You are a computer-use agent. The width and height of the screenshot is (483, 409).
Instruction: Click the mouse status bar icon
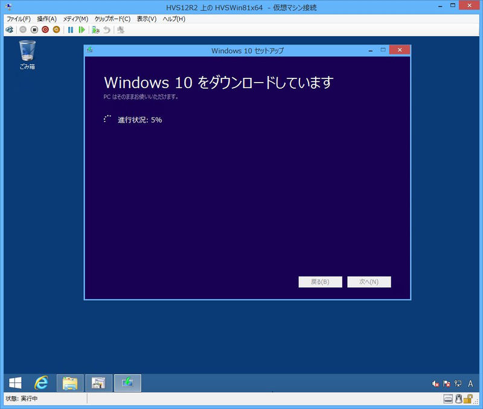pyautogui.click(x=459, y=399)
